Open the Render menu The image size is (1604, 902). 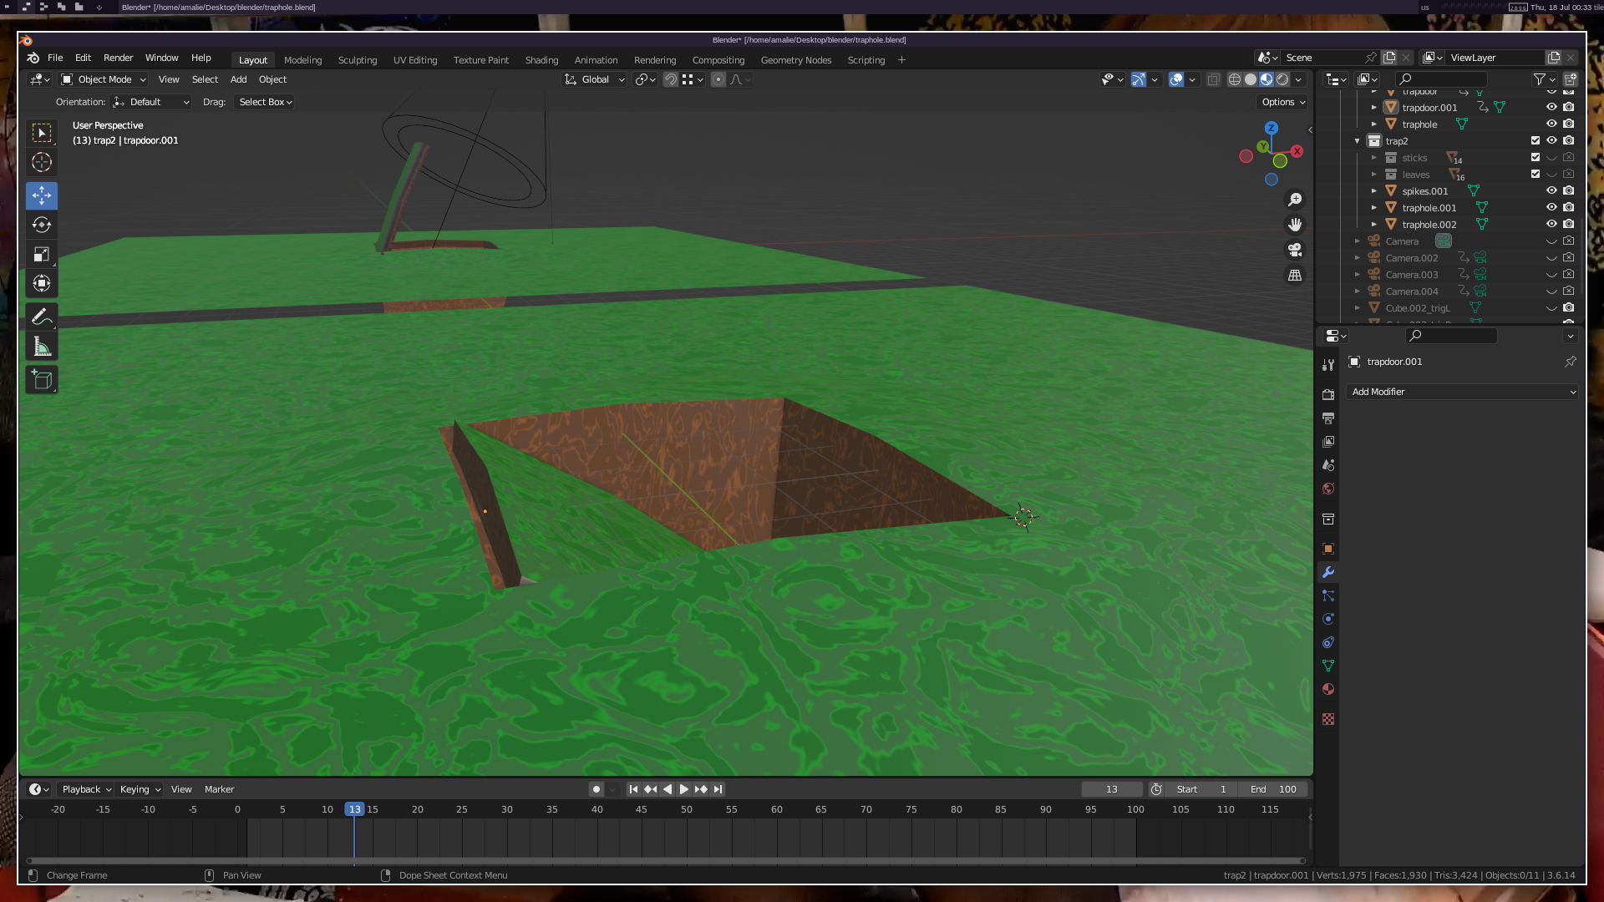coord(118,58)
